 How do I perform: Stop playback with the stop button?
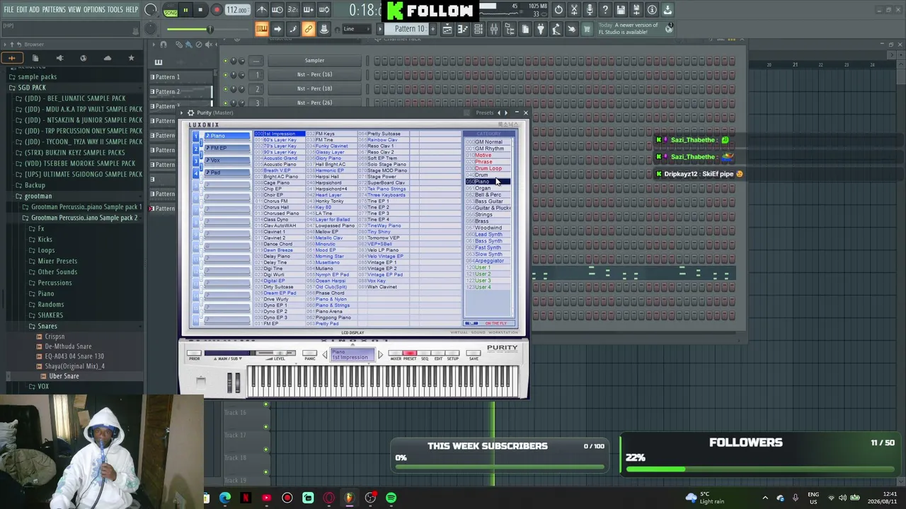coord(200,10)
